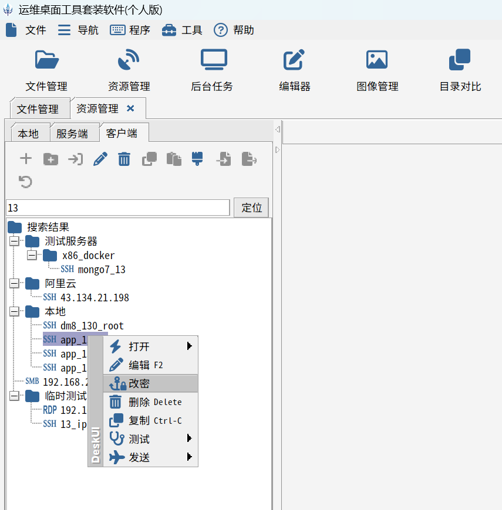Image resolution: width=502 pixels, height=510 pixels.
Task: Click the import file icon
Action: coord(224,159)
